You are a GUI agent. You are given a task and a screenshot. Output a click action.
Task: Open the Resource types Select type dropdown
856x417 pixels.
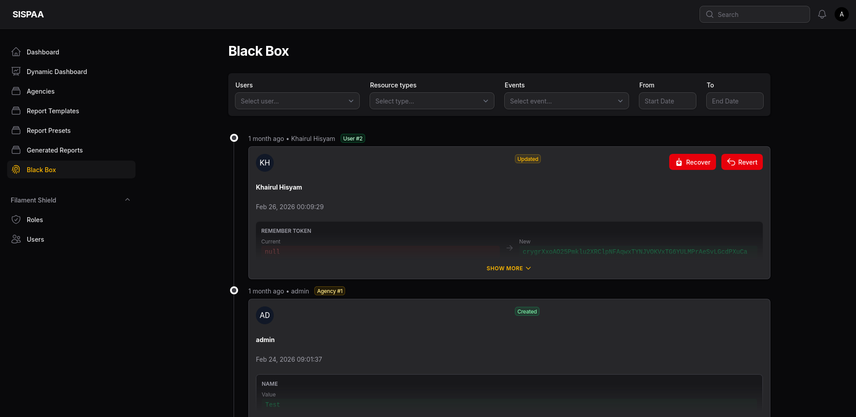(x=432, y=101)
